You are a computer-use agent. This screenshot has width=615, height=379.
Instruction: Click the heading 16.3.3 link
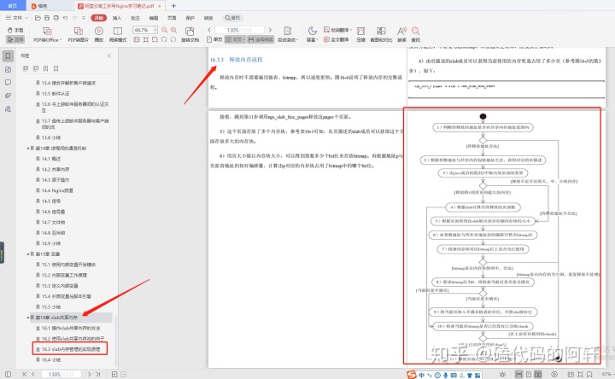click(x=236, y=60)
